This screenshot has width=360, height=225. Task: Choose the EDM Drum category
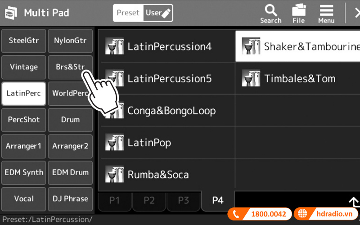[70, 172]
